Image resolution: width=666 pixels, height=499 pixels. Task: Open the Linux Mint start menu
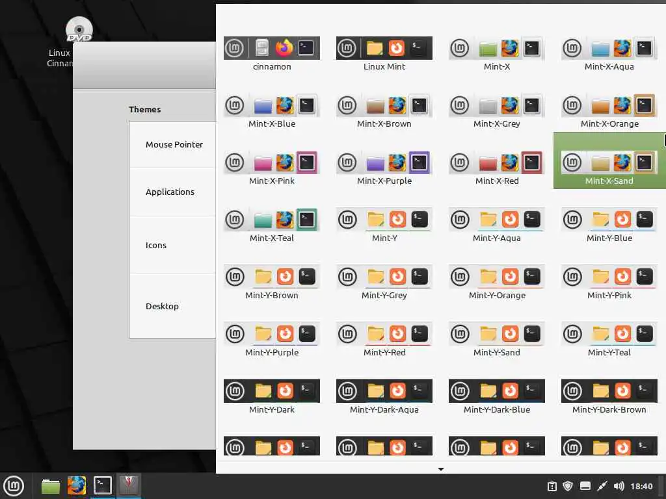click(14, 486)
